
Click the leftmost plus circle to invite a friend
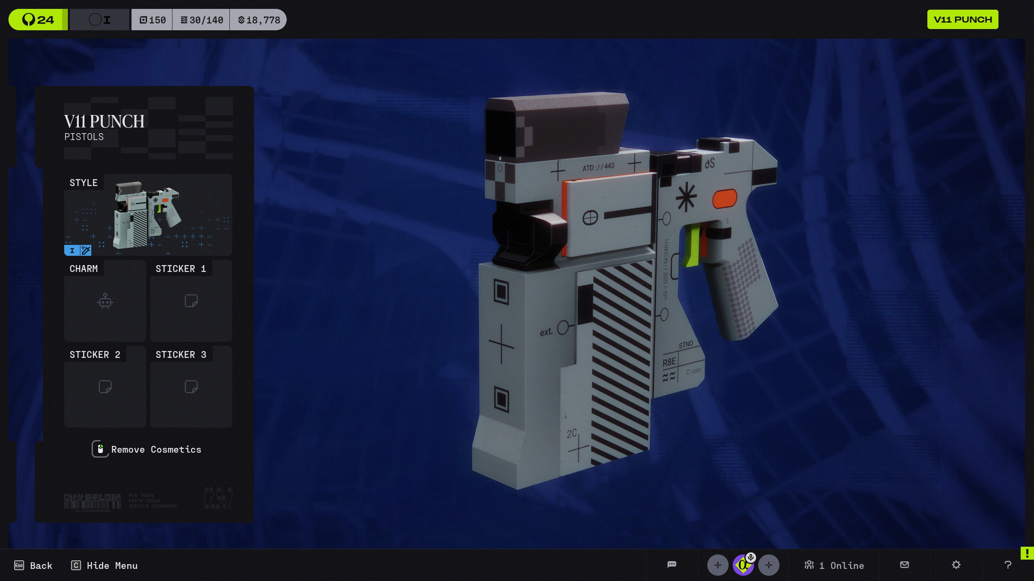[x=717, y=565]
